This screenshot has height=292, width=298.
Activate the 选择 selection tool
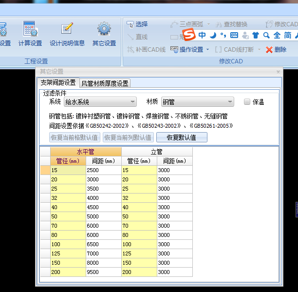137,24
